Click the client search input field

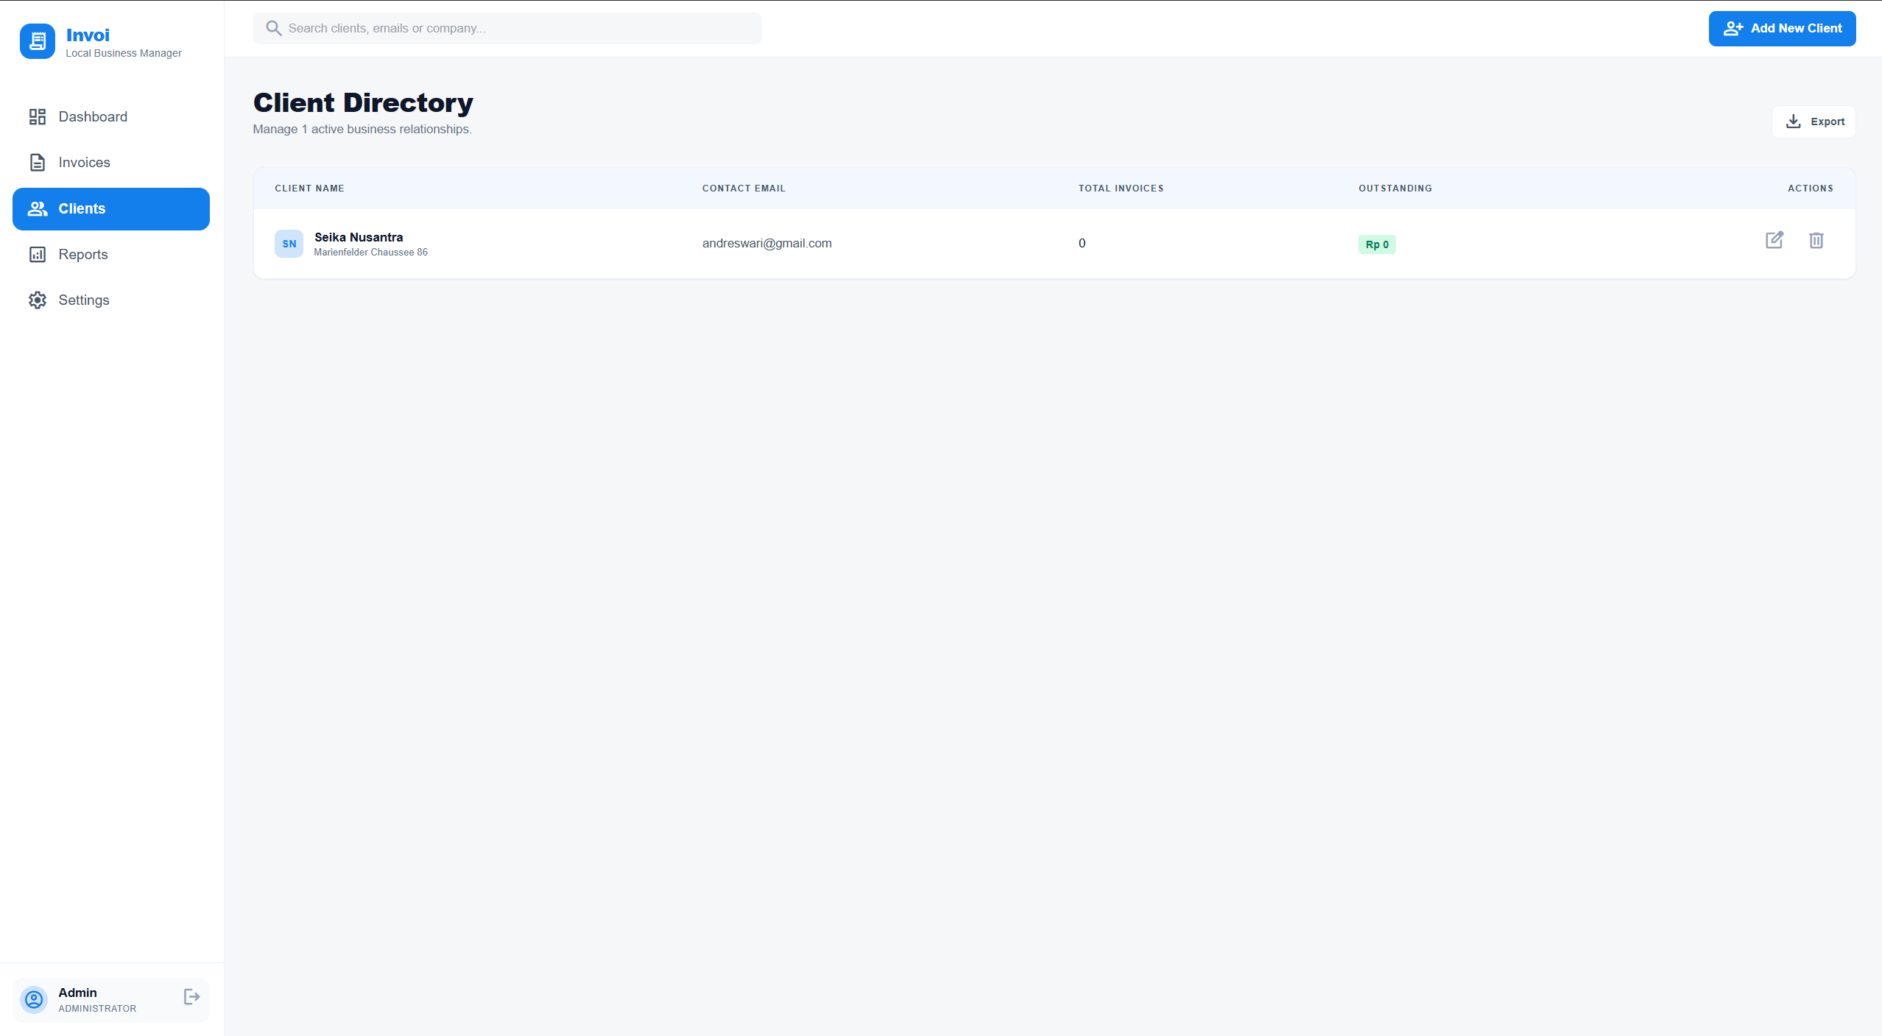click(x=507, y=28)
